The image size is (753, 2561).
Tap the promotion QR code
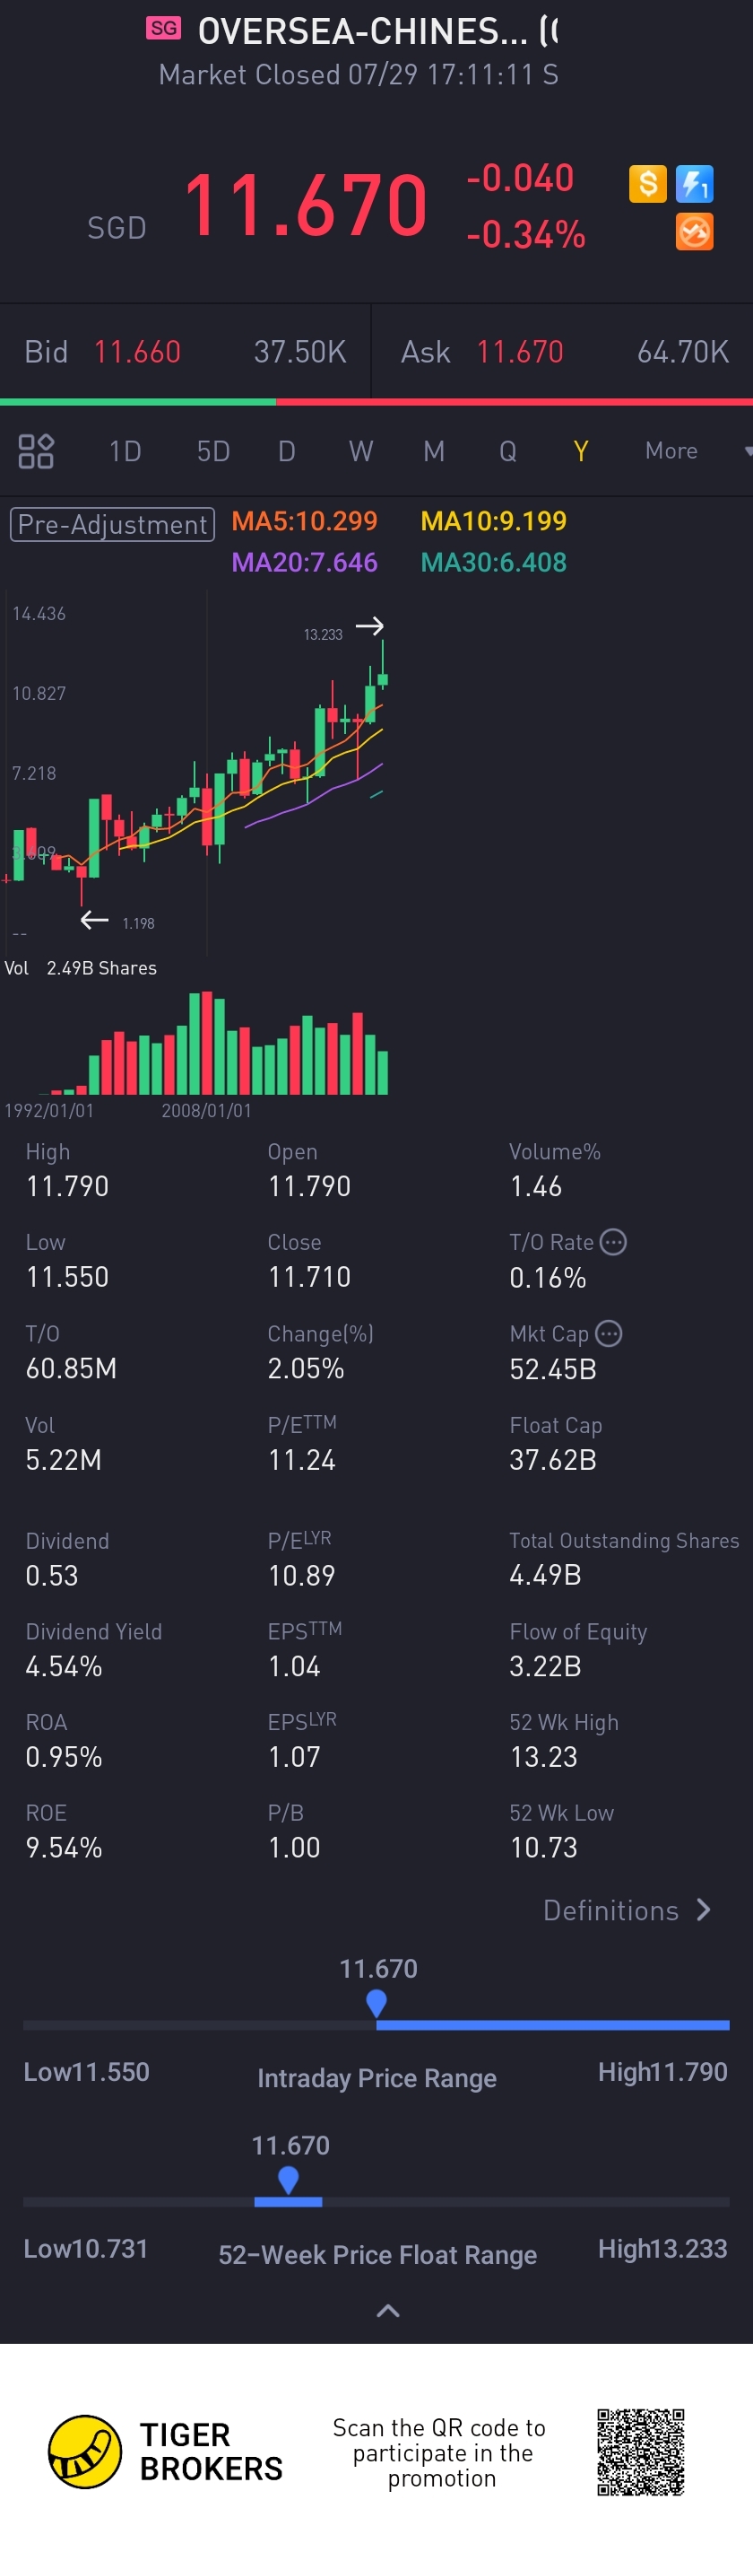click(641, 2451)
